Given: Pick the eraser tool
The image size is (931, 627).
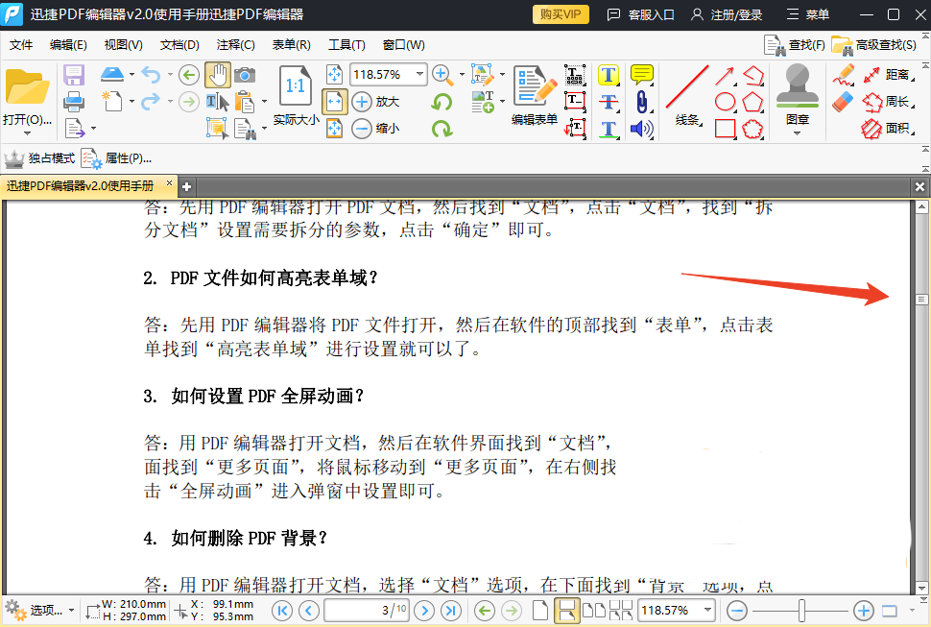Looking at the screenshot, I should 844,101.
